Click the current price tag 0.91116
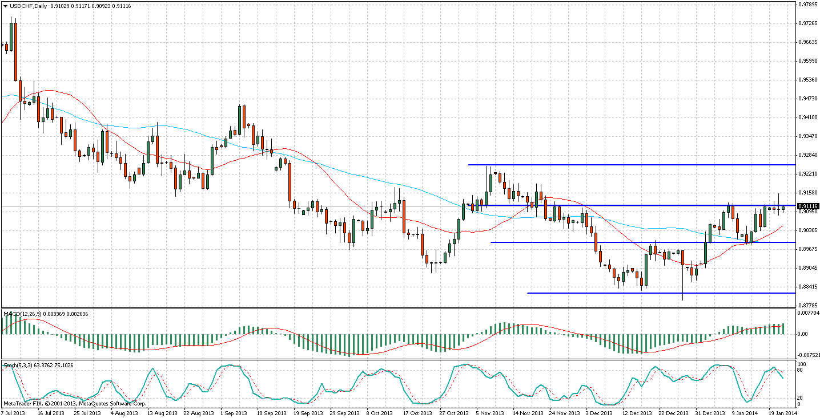The height and width of the screenshot is (418, 820). click(808, 206)
